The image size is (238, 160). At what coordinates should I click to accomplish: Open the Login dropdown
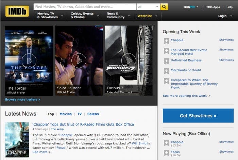click(x=225, y=16)
